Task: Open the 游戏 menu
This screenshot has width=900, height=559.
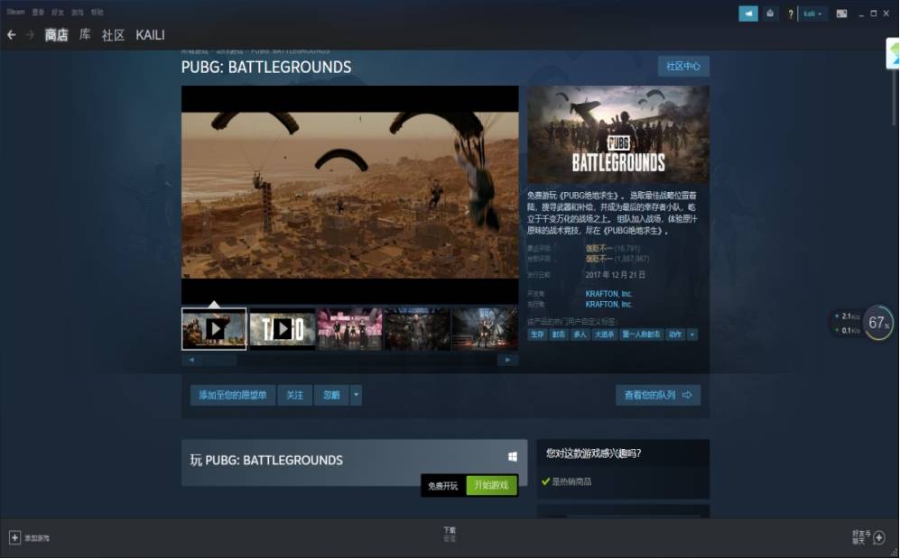Action: (77, 12)
